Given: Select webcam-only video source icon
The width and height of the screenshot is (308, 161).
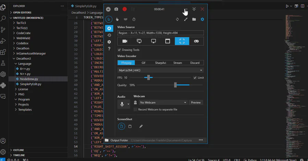Looking at the screenshot, I should pos(125,41).
